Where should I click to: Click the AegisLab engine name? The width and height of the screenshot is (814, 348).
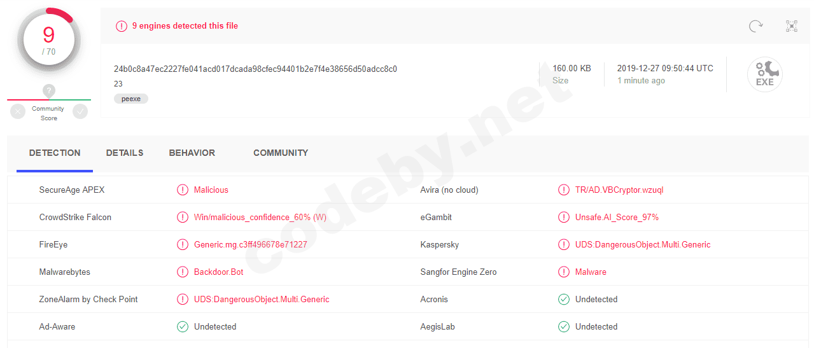[438, 326]
